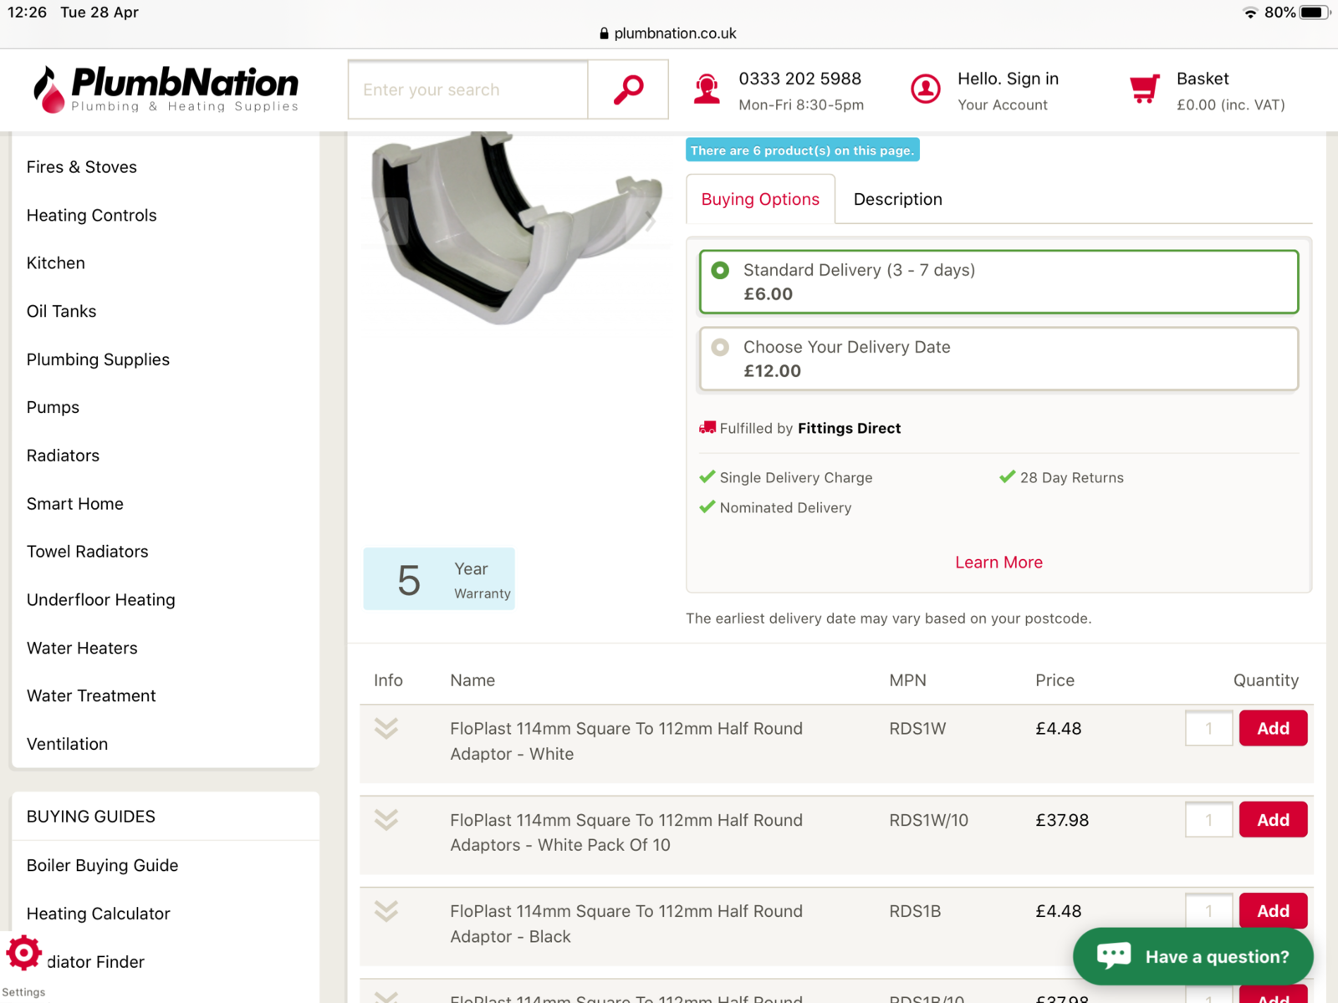Click the Fittings Direct delivery truck icon

point(707,428)
